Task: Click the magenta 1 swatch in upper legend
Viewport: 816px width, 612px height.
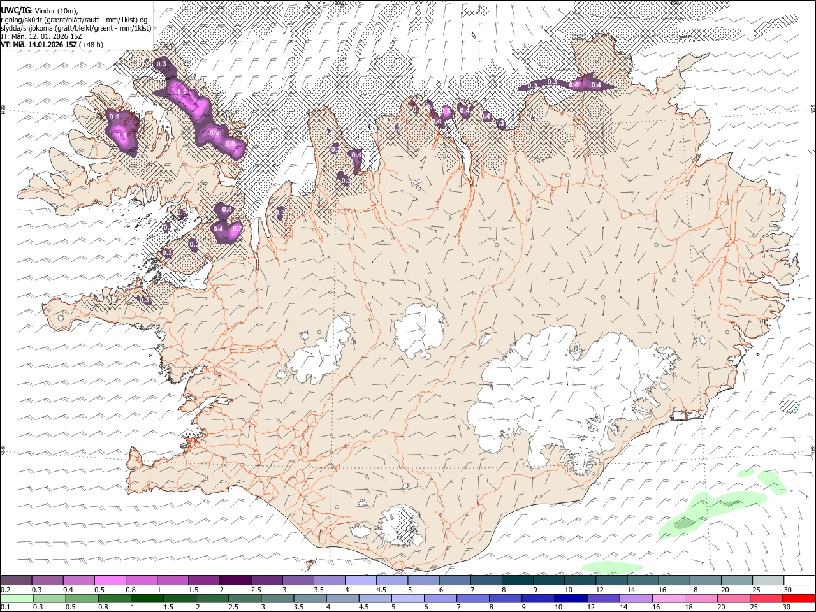Action: (172, 580)
